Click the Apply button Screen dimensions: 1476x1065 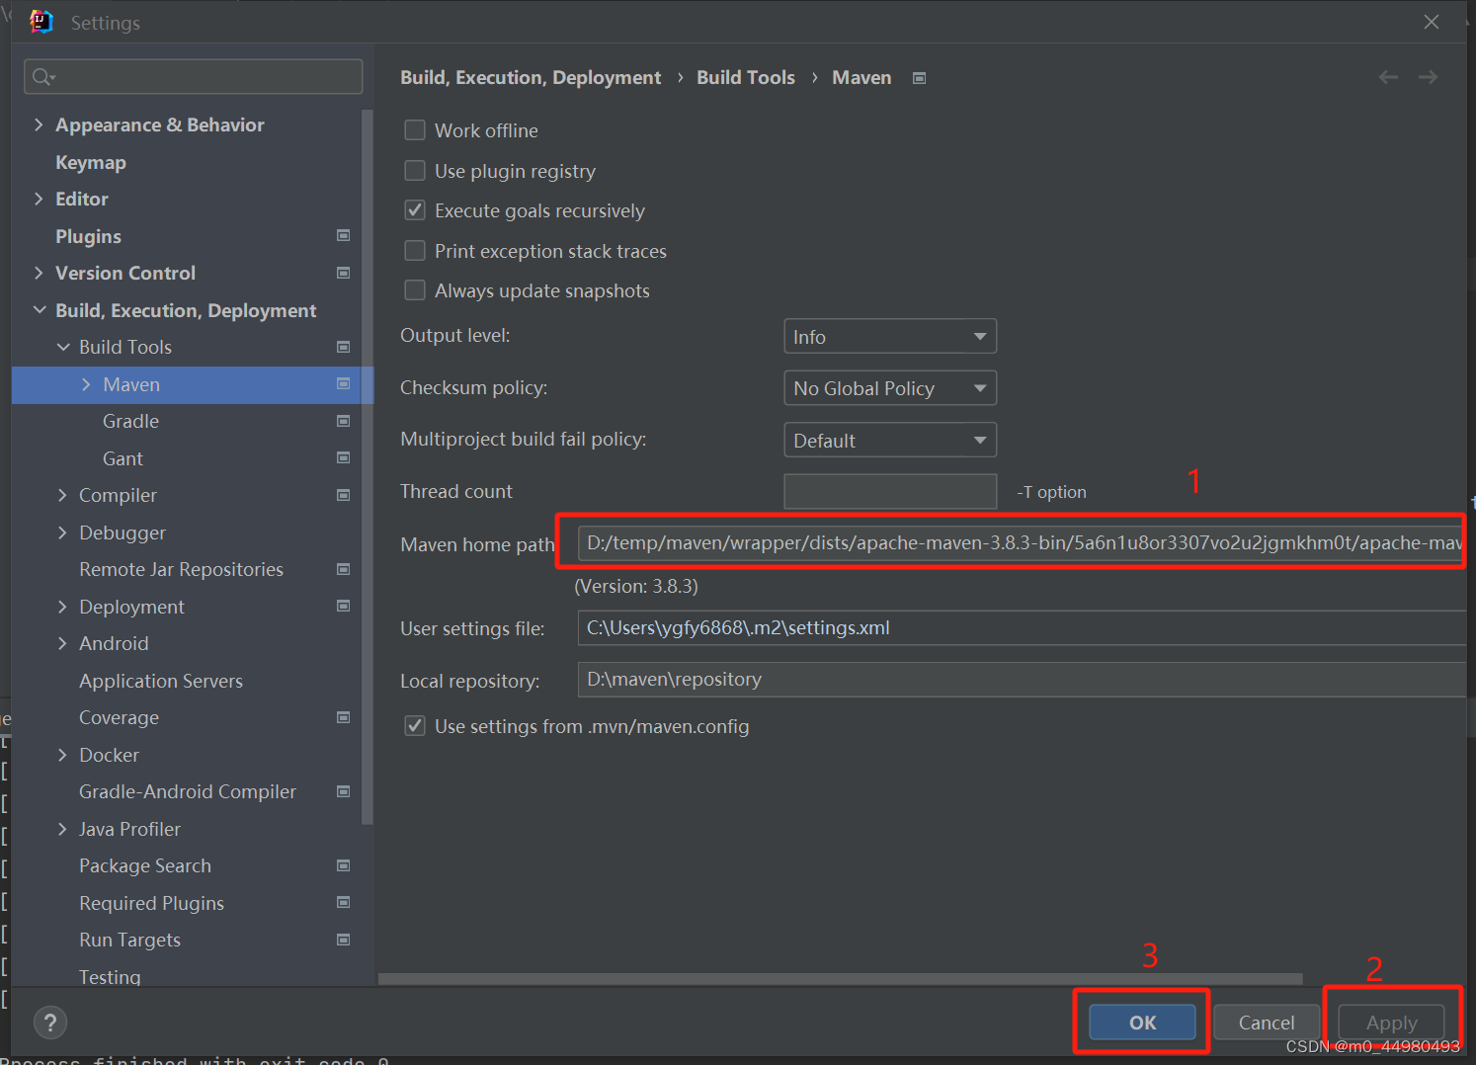pos(1391,1023)
